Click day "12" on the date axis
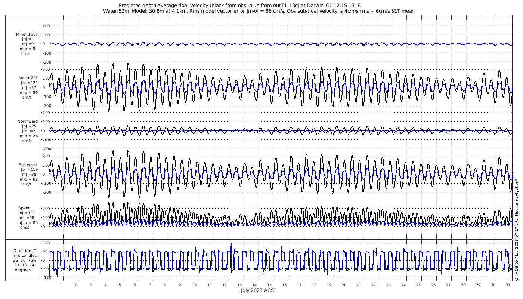Viewport: 523px width, 299px height. point(225,285)
